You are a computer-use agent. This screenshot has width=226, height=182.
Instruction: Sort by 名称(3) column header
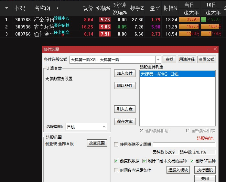[x=42, y=8]
